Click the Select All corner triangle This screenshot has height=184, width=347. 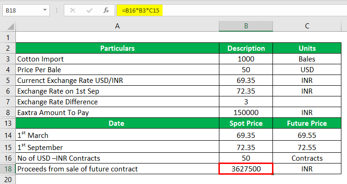click(11, 27)
